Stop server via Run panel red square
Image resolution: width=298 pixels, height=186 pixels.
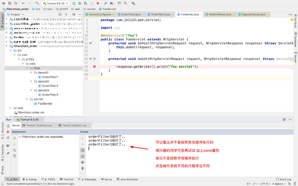(8, 132)
